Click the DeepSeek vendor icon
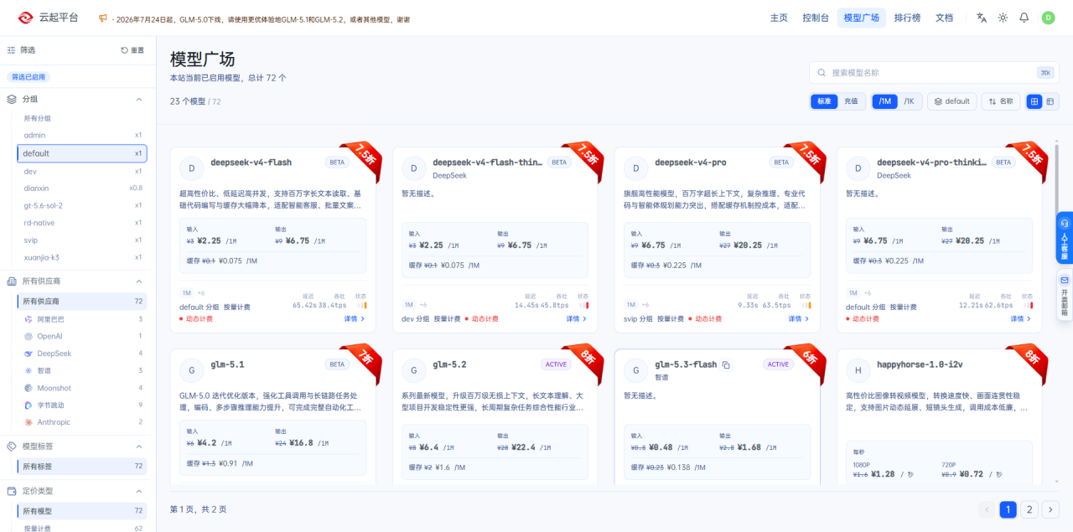The image size is (1073, 532). (x=29, y=354)
